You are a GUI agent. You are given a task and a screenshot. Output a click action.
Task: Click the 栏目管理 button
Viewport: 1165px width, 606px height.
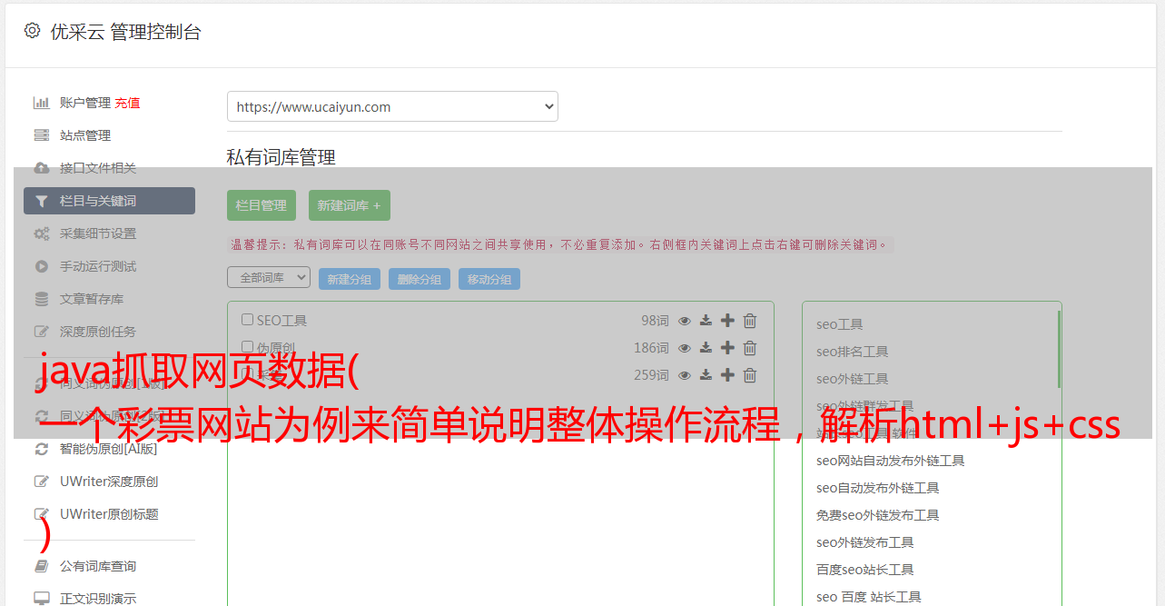click(262, 205)
